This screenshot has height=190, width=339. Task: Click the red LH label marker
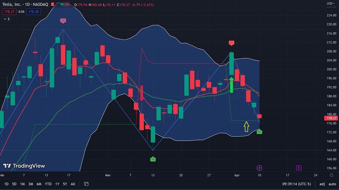[x=231, y=43]
